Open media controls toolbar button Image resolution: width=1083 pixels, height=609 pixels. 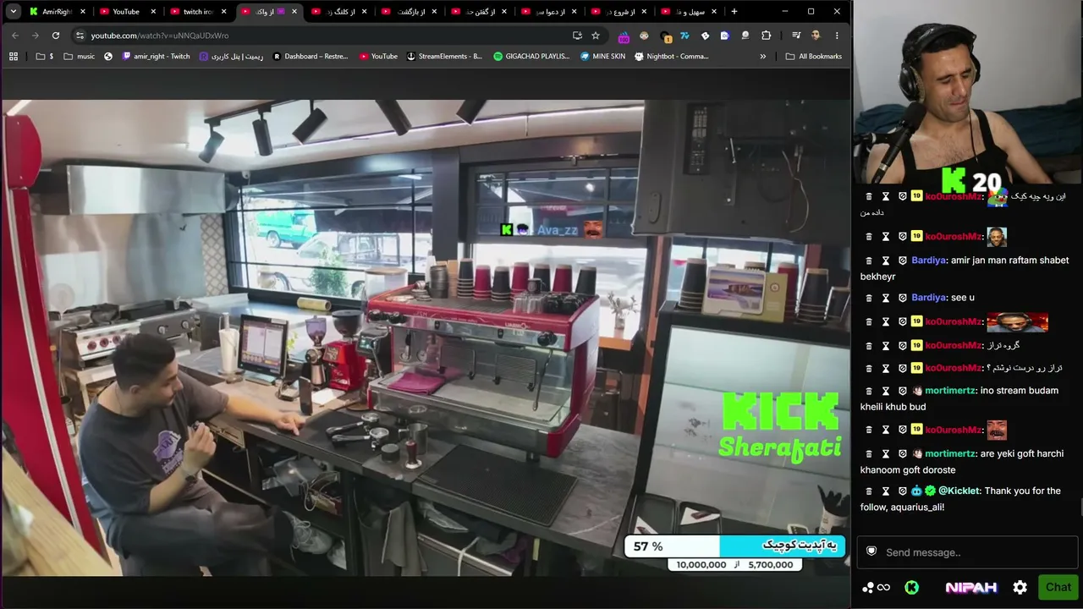pyautogui.click(x=796, y=36)
